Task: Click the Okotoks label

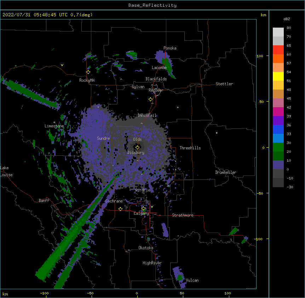Action: pos(146,248)
